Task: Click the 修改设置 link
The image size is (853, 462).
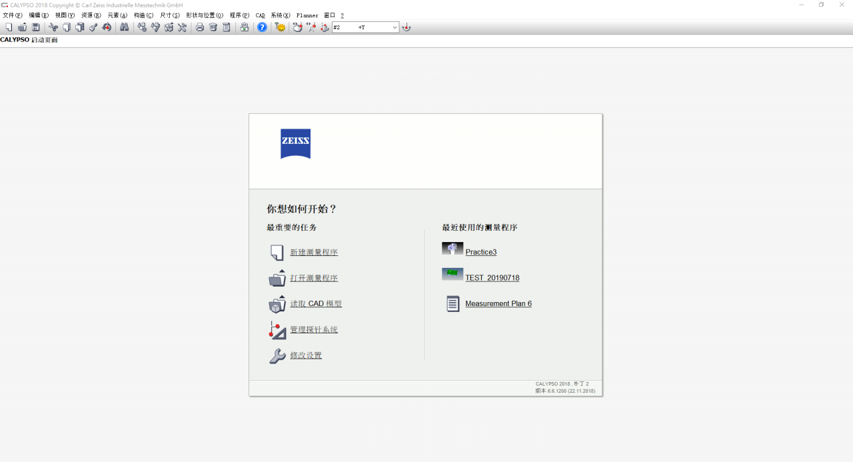Action: click(306, 356)
